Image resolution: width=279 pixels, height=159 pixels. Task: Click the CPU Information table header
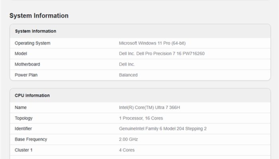(32, 95)
